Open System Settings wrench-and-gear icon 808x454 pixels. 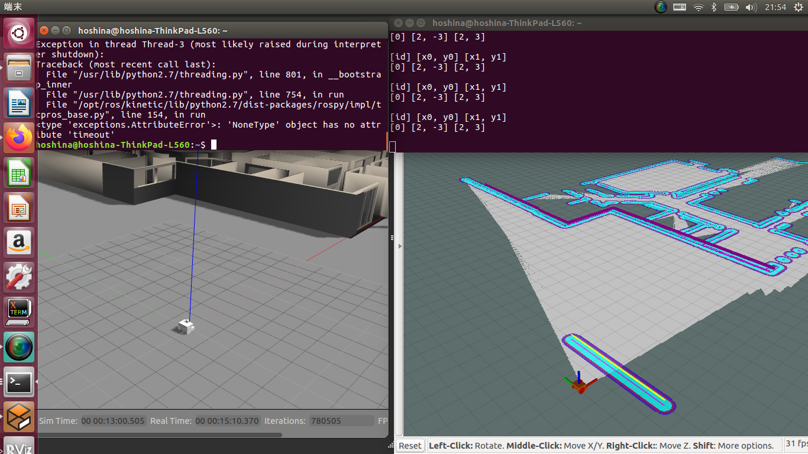point(19,278)
